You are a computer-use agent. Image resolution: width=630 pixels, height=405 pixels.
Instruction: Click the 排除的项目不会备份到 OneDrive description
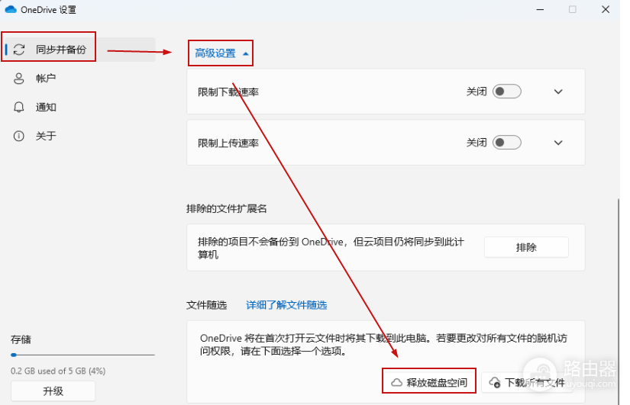[x=331, y=248]
